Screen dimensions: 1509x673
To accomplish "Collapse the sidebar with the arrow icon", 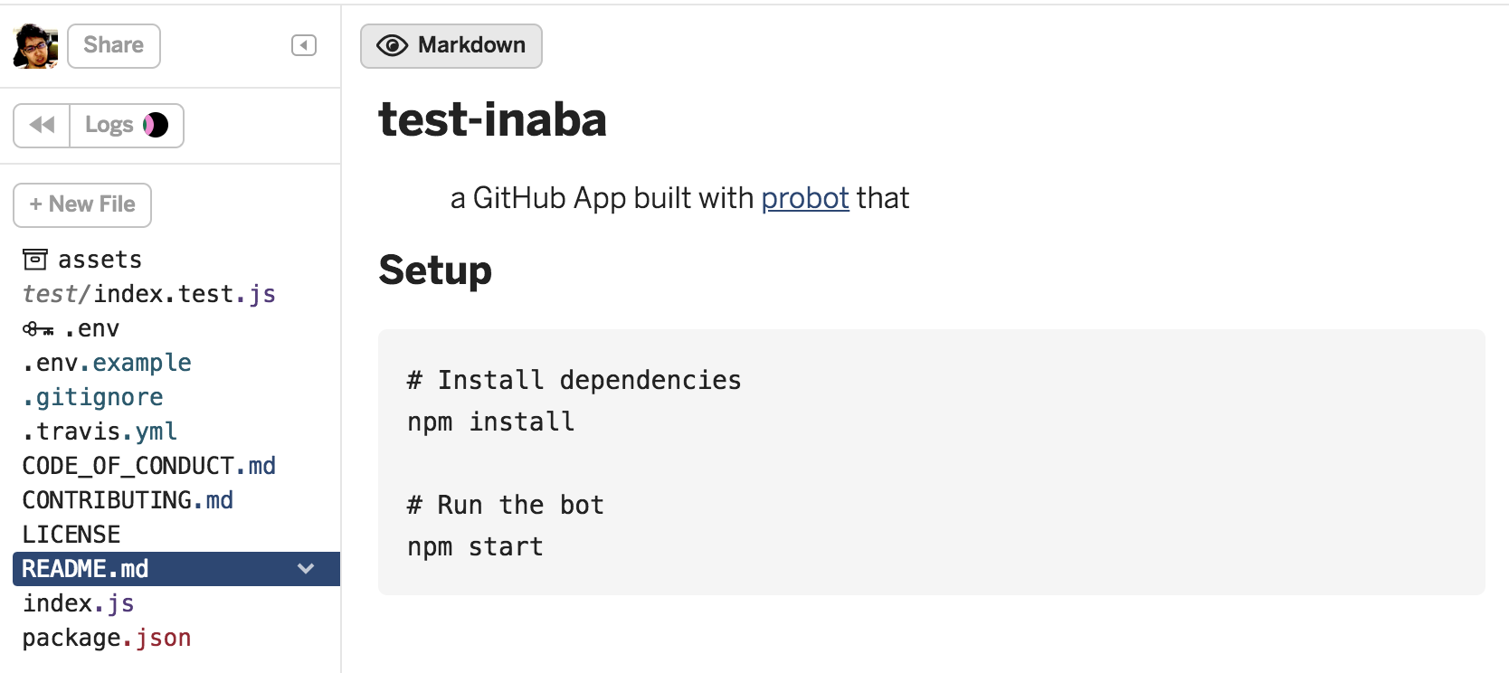I will pyautogui.click(x=304, y=45).
